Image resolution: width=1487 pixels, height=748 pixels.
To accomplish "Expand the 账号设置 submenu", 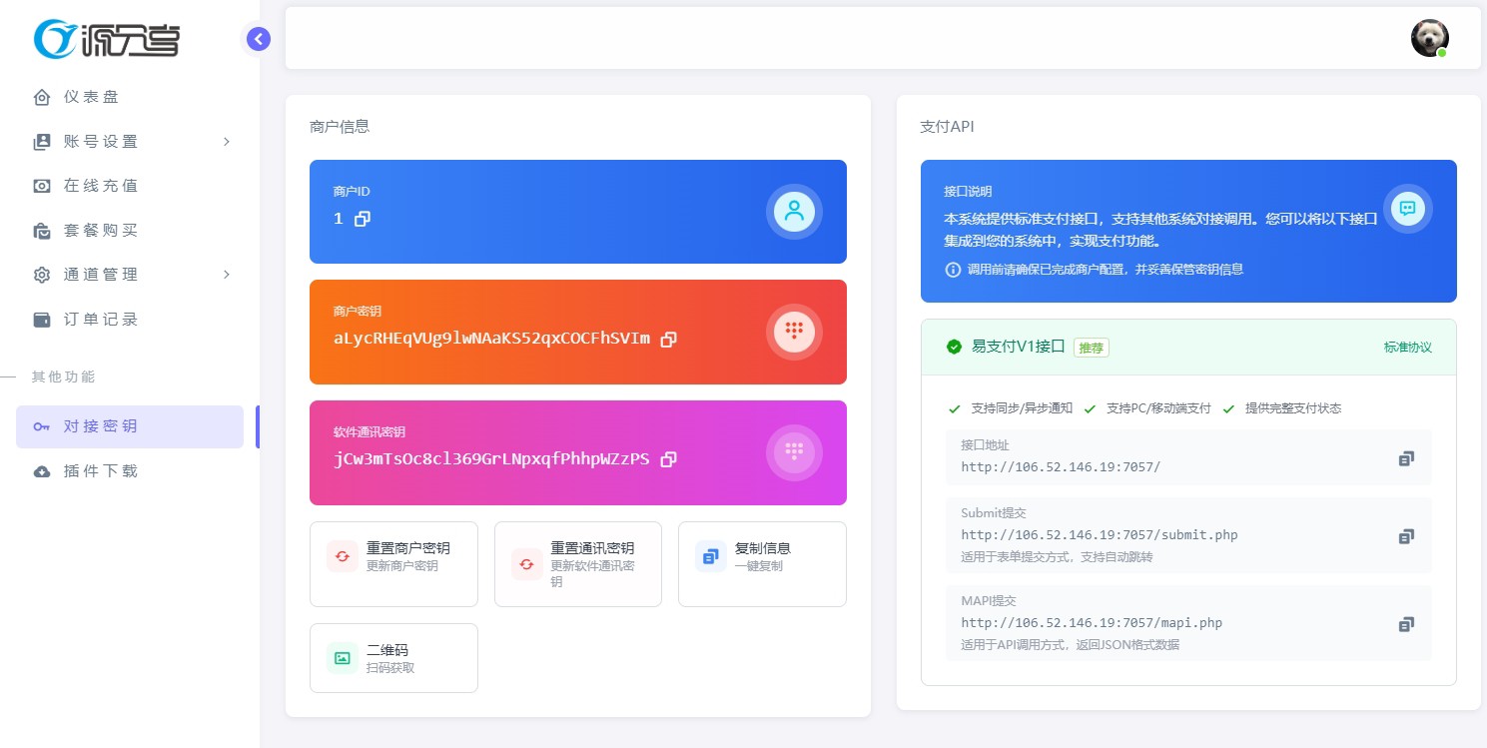I will (x=130, y=142).
